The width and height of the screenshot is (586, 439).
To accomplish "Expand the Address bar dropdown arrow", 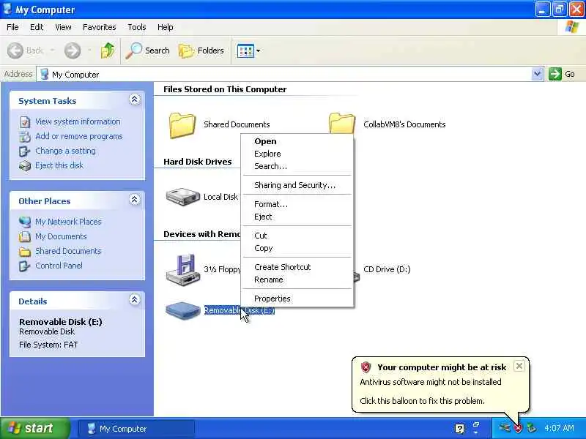I will click(537, 74).
